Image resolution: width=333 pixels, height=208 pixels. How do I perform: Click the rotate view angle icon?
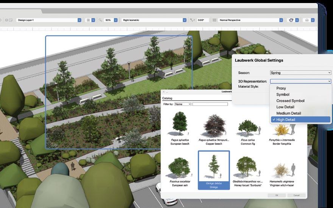[192, 20]
